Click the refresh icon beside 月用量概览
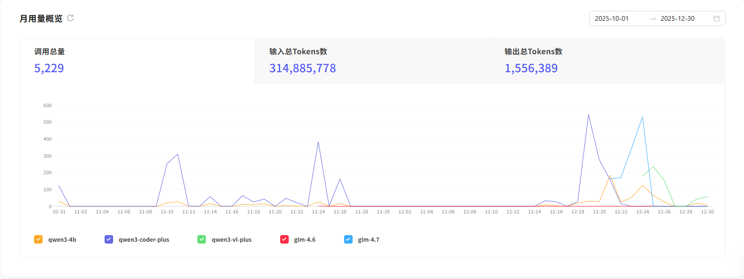This screenshot has height=279, width=744. click(x=71, y=18)
